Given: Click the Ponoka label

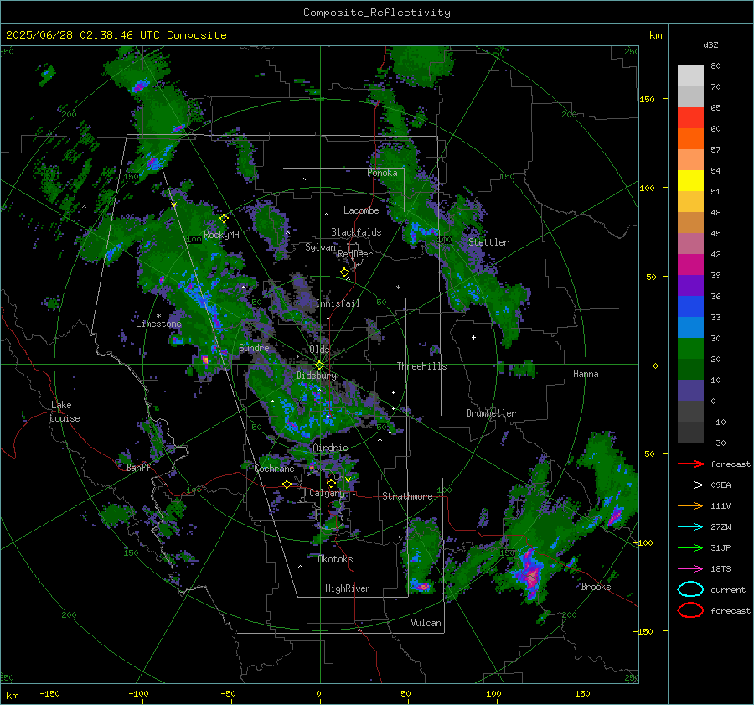Looking at the screenshot, I should point(382,173).
